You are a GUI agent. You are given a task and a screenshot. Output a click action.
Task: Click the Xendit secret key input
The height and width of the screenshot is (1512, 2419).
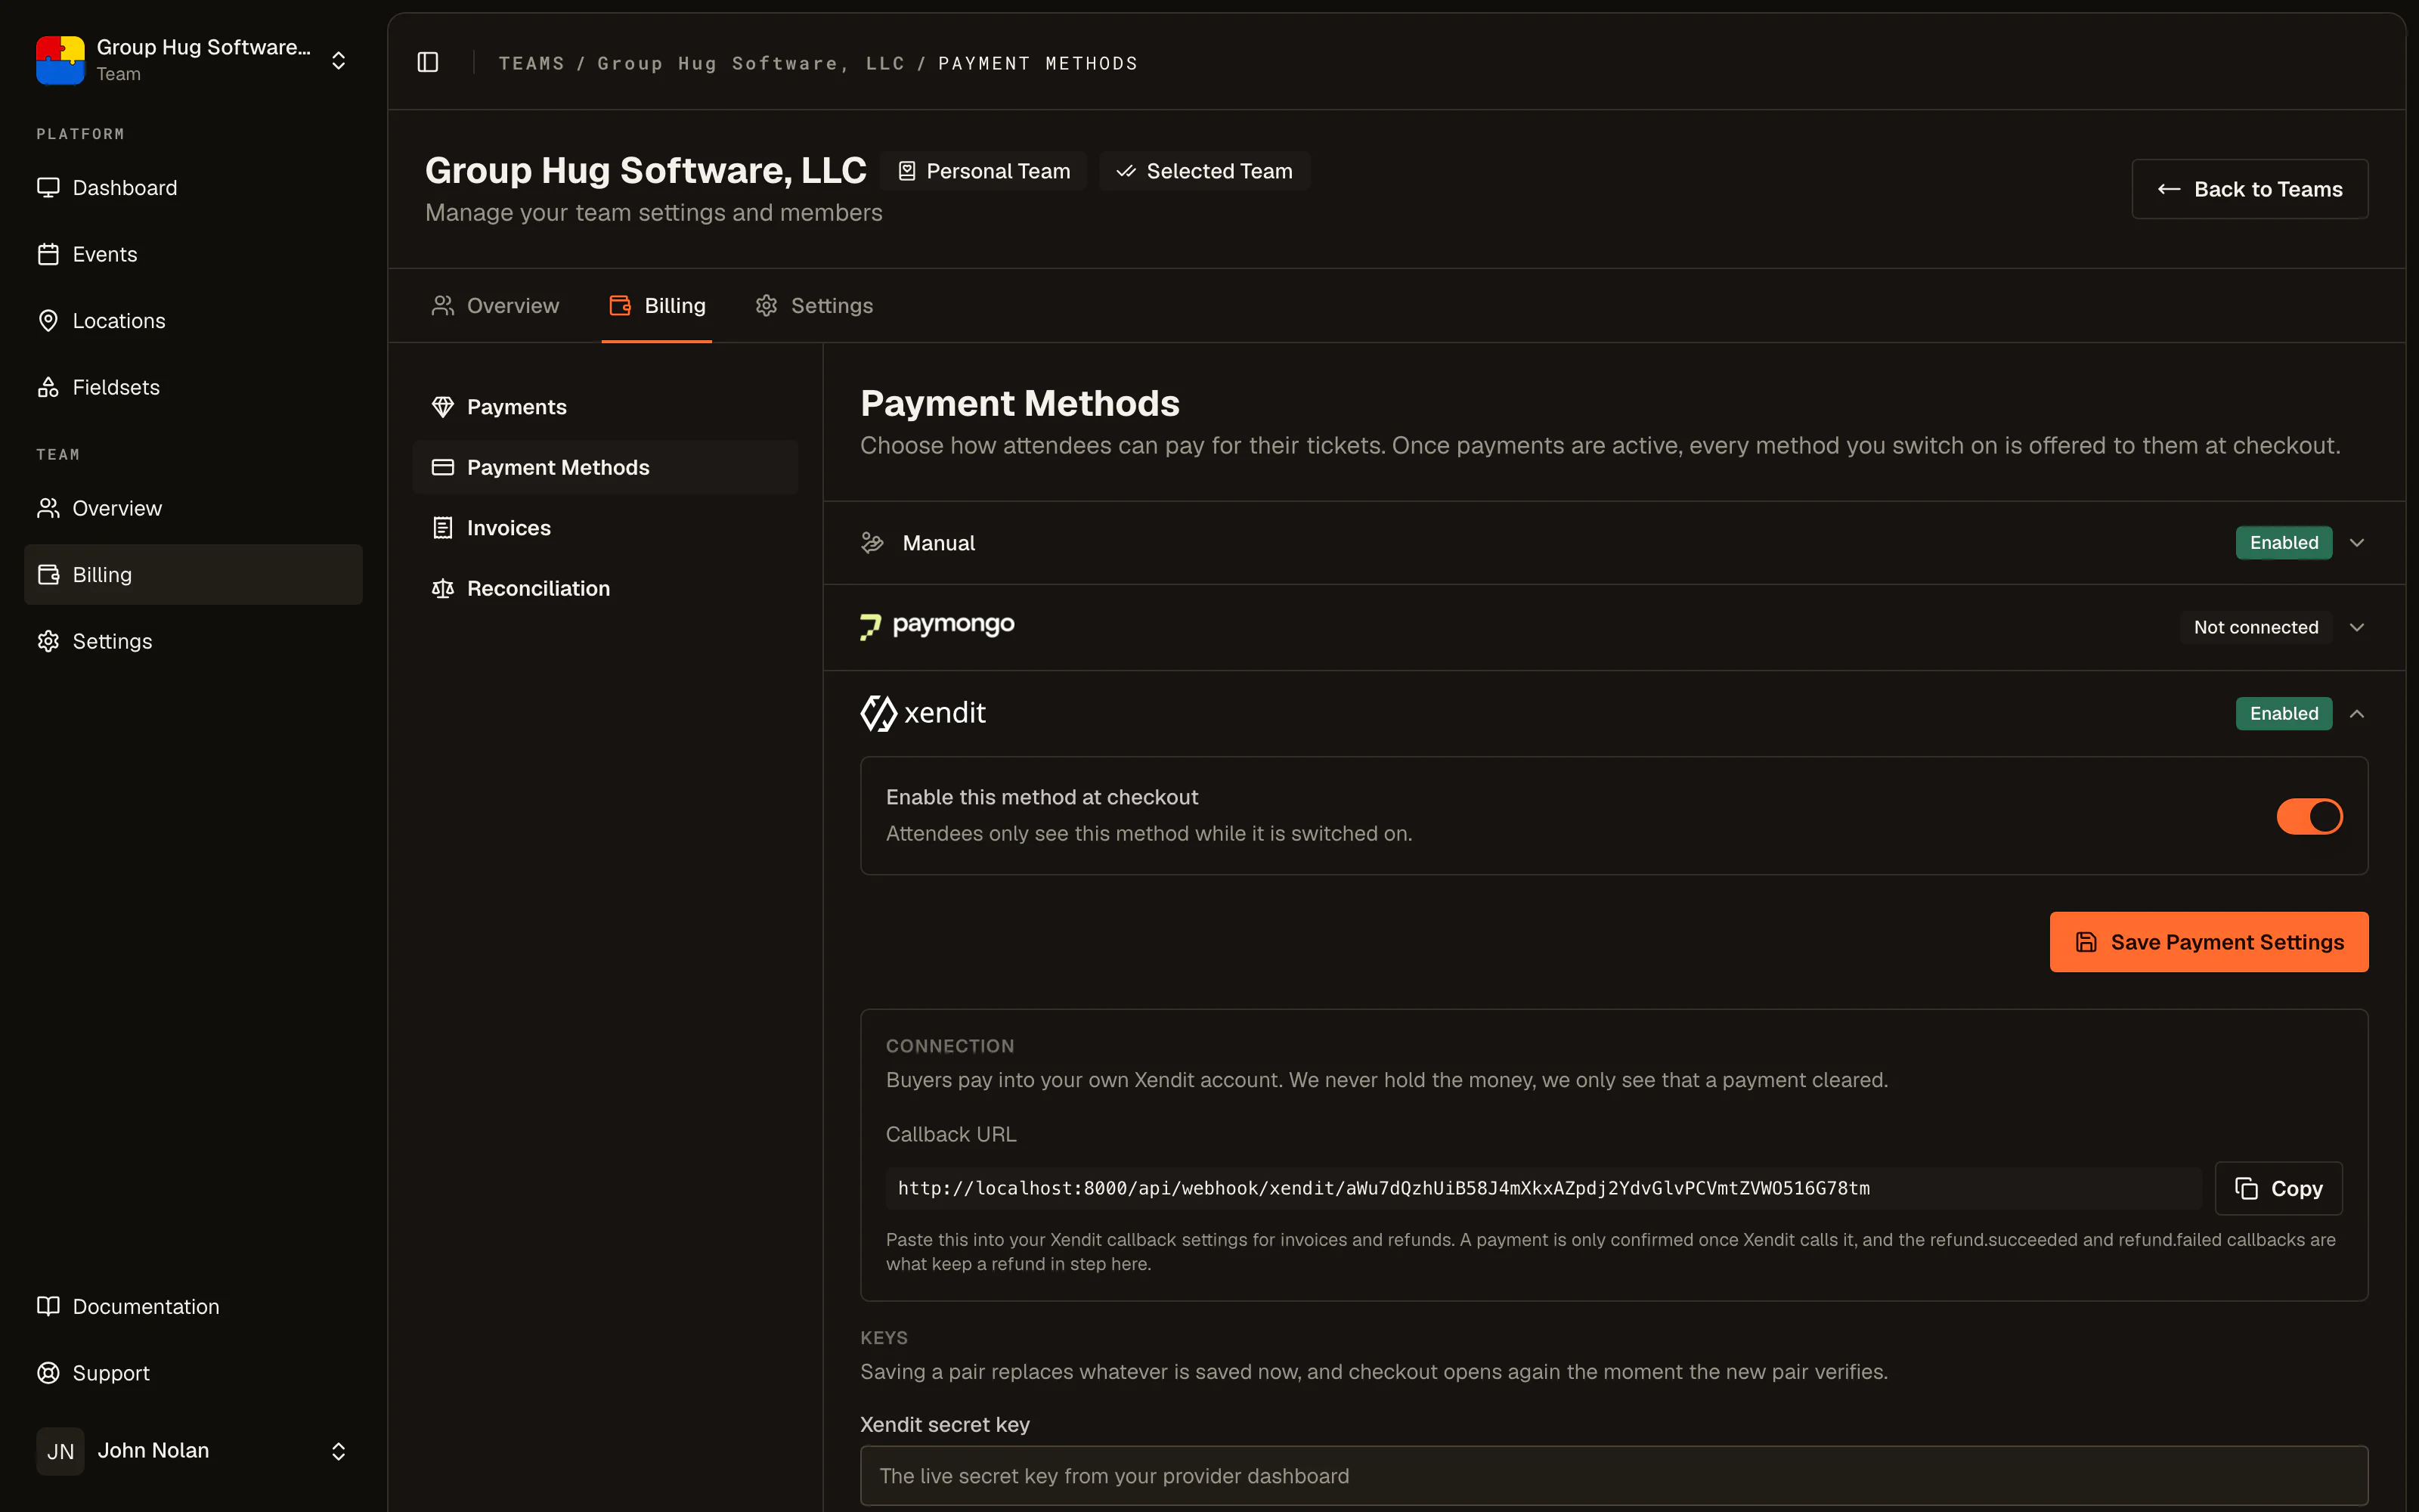click(x=1615, y=1475)
